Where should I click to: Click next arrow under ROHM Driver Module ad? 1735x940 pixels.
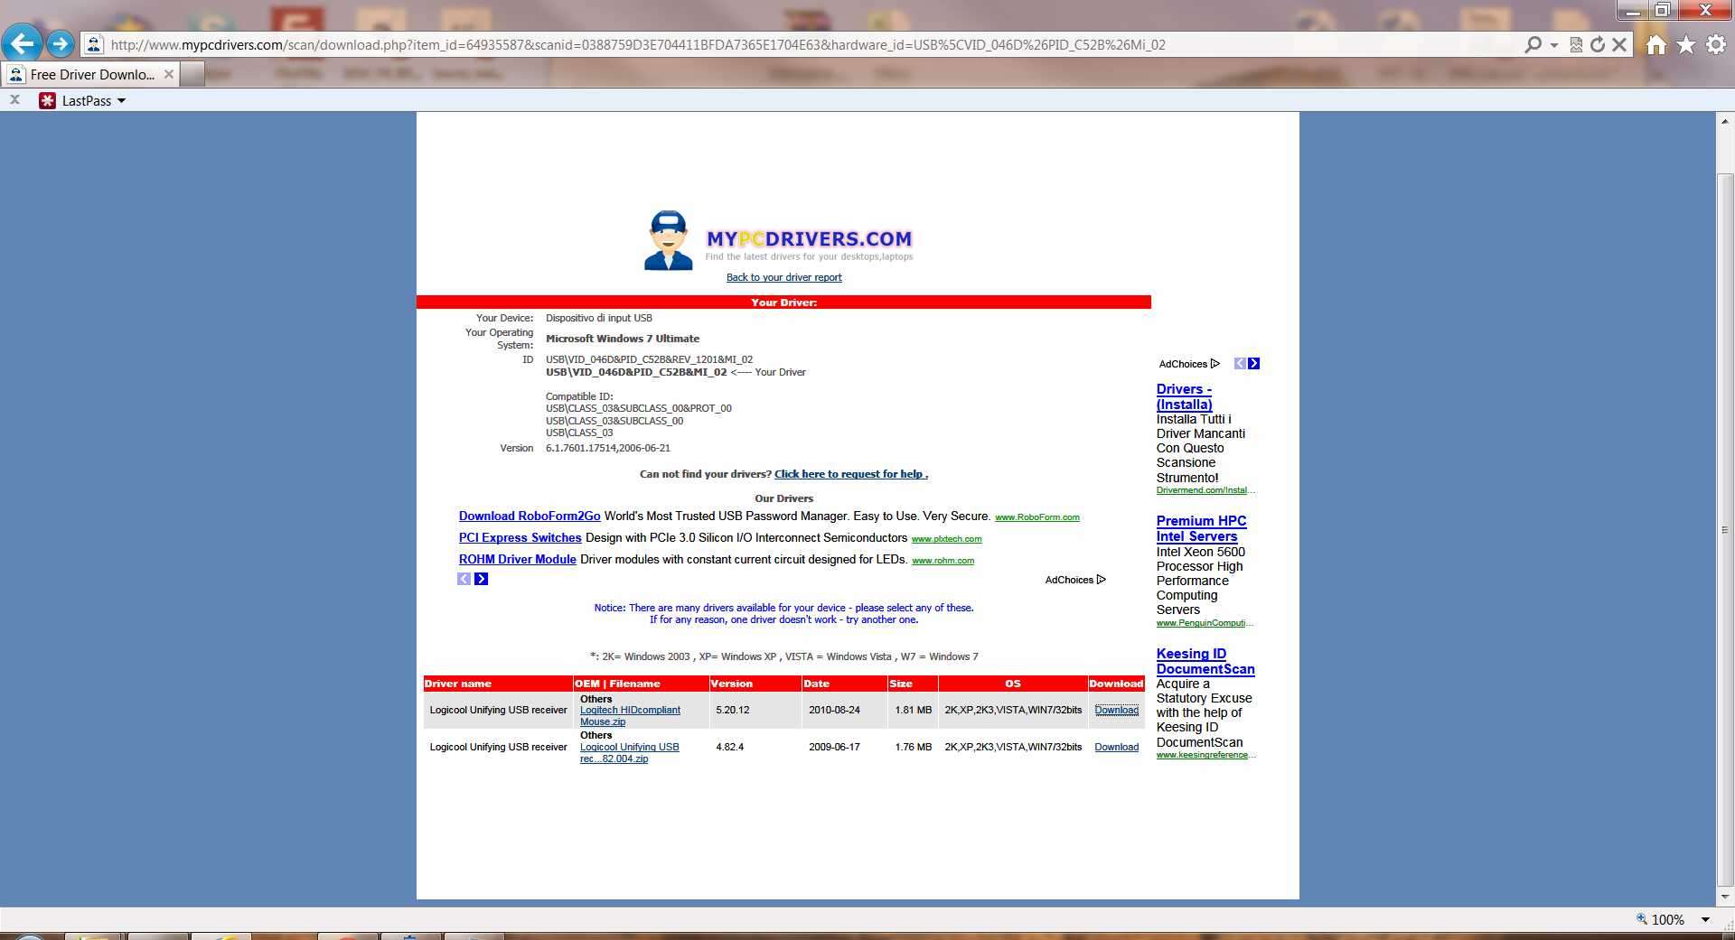click(x=482, y=579)
